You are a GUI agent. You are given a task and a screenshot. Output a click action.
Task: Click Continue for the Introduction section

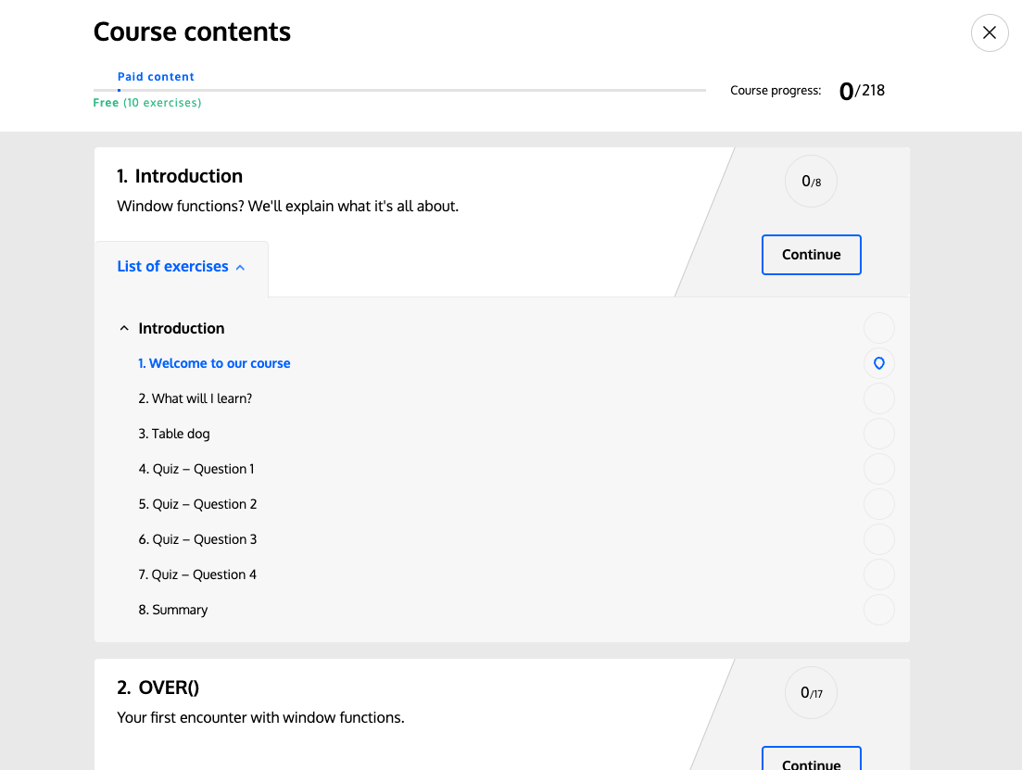(812, 254)
